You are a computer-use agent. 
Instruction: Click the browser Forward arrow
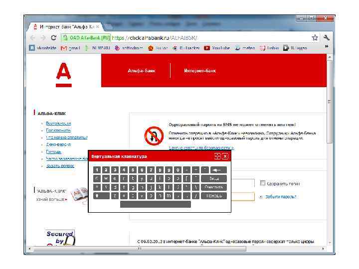pos(43,38)
